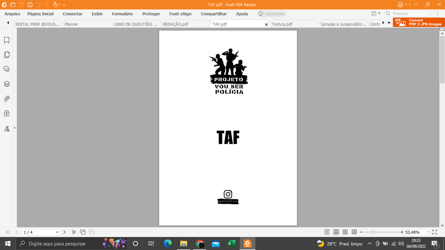Switch to single page view
This screenshot has width=445, height=250.
click(327, 232)
